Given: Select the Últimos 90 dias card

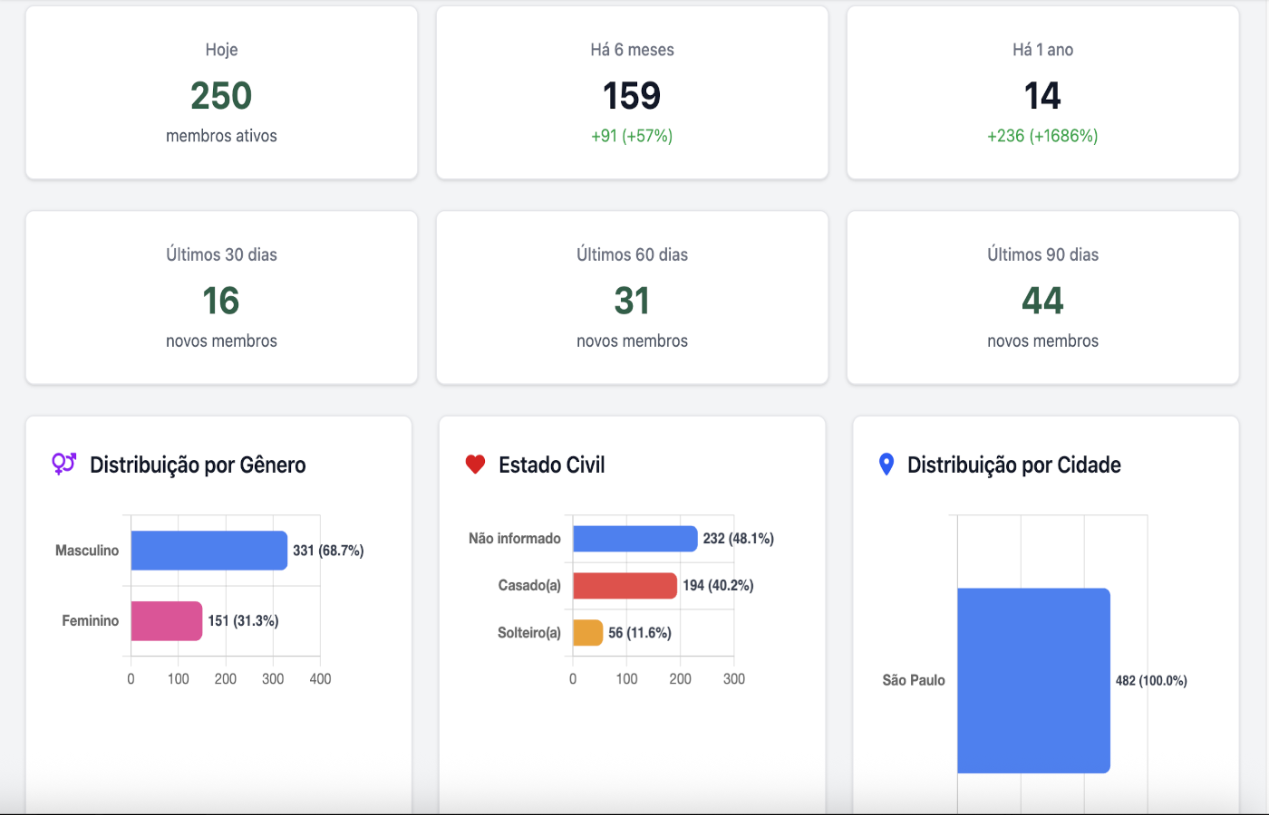Looking at the screenshot, I should [1042, 297].
